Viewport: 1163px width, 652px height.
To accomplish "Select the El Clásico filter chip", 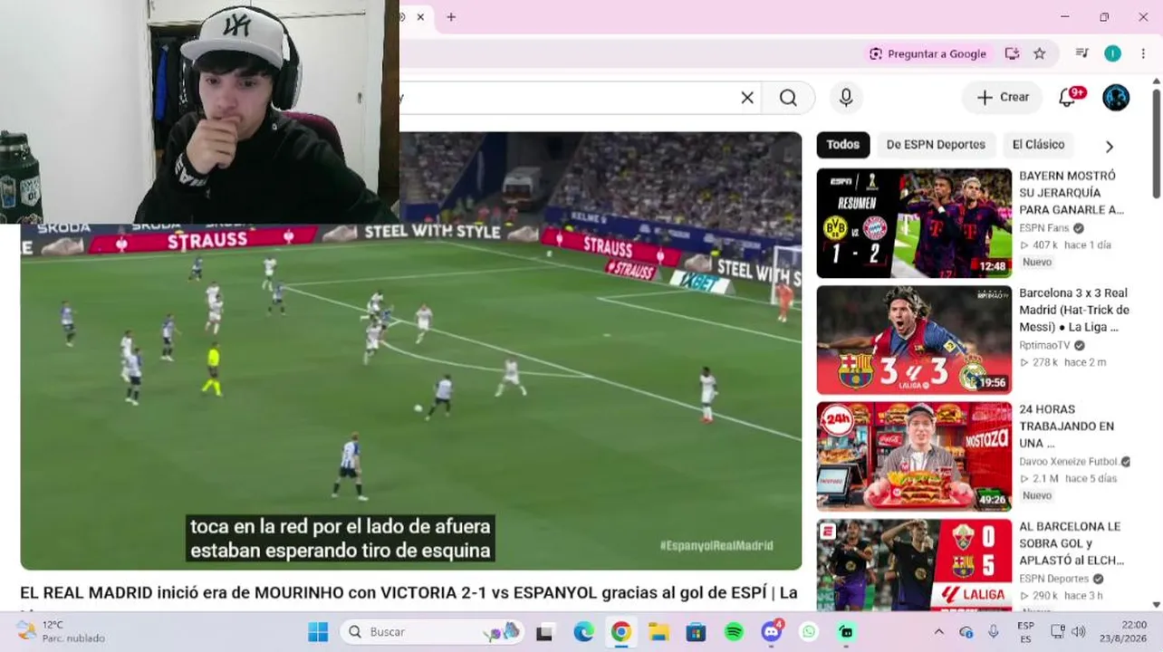I will click(x=1038, y=145).
